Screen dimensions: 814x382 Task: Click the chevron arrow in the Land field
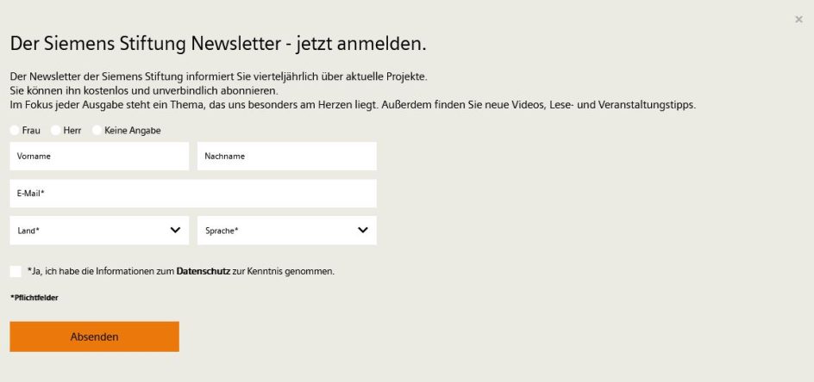coord(175,230)
